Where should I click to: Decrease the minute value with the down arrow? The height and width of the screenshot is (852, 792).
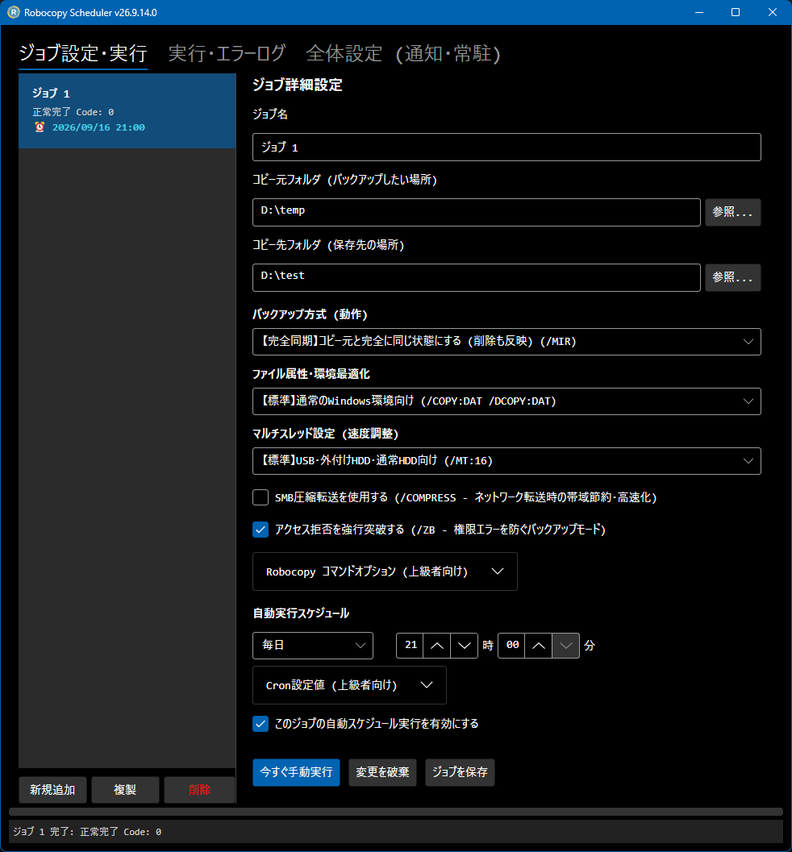[566, 646]
